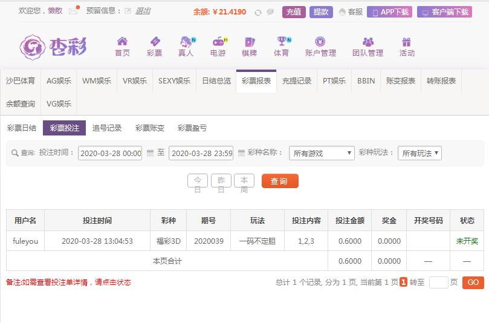This screenshot has height=323, width=489.
Task: Open the mail envelope icon with red dot
Action: 74,10
